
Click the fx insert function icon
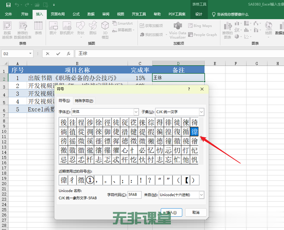click(x=68, y=54)
